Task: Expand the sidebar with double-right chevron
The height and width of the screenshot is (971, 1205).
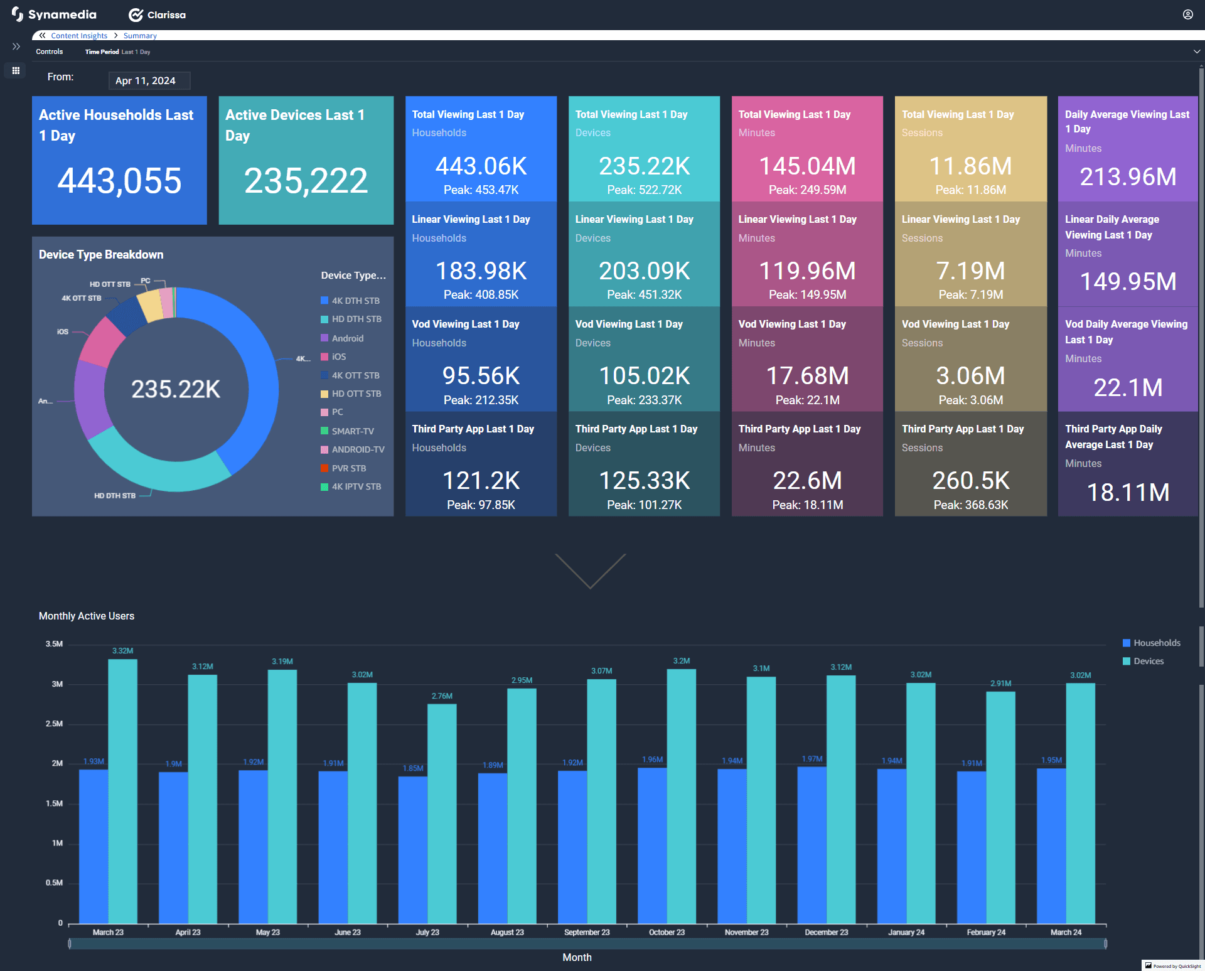Action: click(x=16, y=46)
